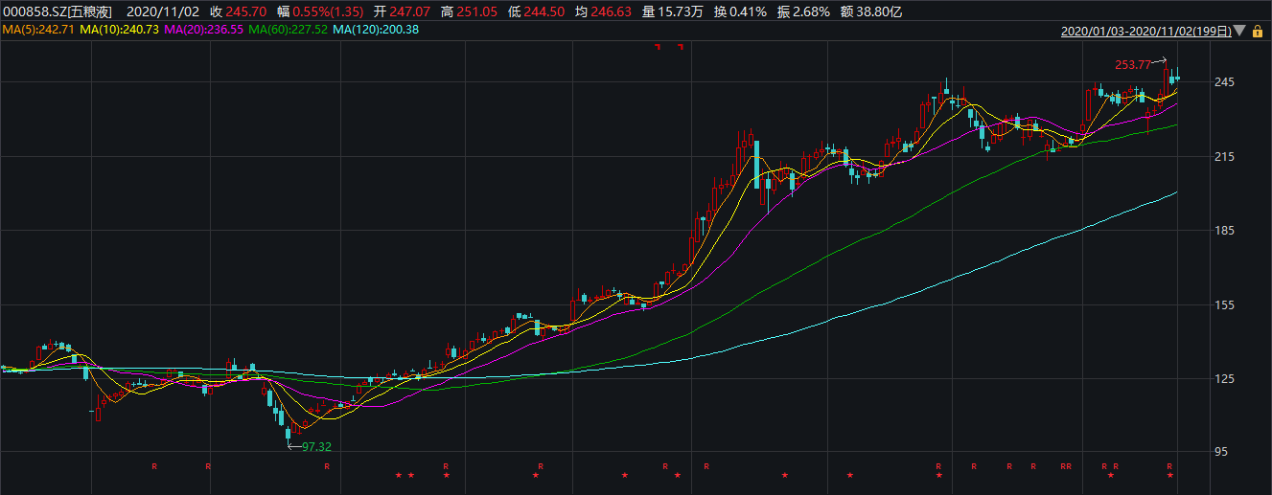Click the double RR event marker
The width and height of the screenshot is (1272, 495).
tap(1066, 466)
